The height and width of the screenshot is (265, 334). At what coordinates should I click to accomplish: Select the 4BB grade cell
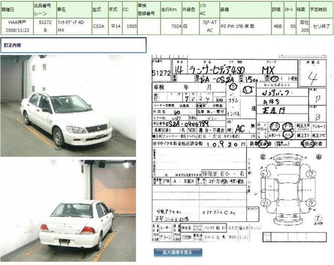[278, 26]
